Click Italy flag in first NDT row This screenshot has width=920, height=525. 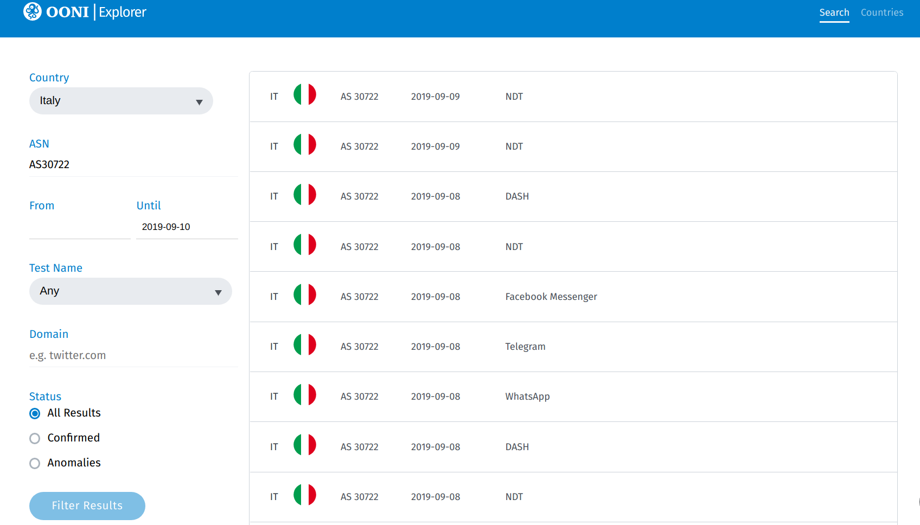coord(305,95)
